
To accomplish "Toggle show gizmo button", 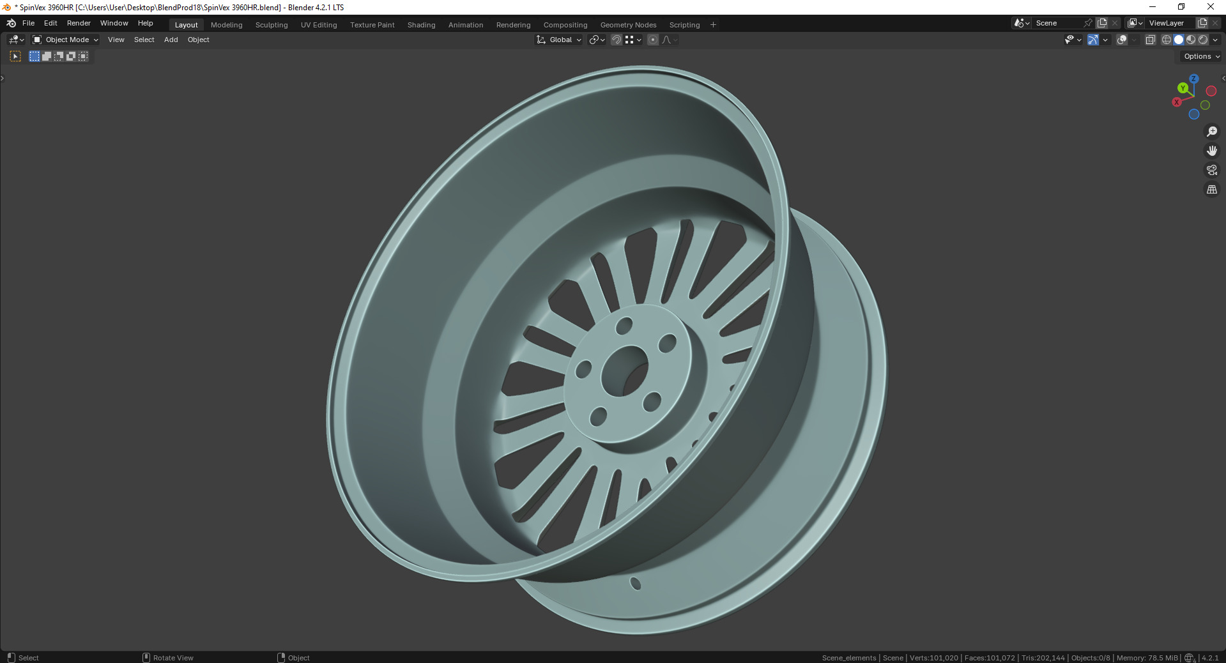I will pyautogui.click(x=1093, y=40).
